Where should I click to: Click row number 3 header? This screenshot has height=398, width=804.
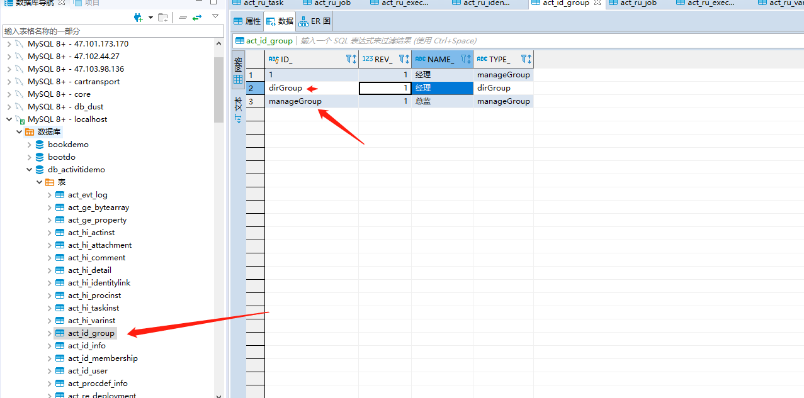tap(255, 101)
